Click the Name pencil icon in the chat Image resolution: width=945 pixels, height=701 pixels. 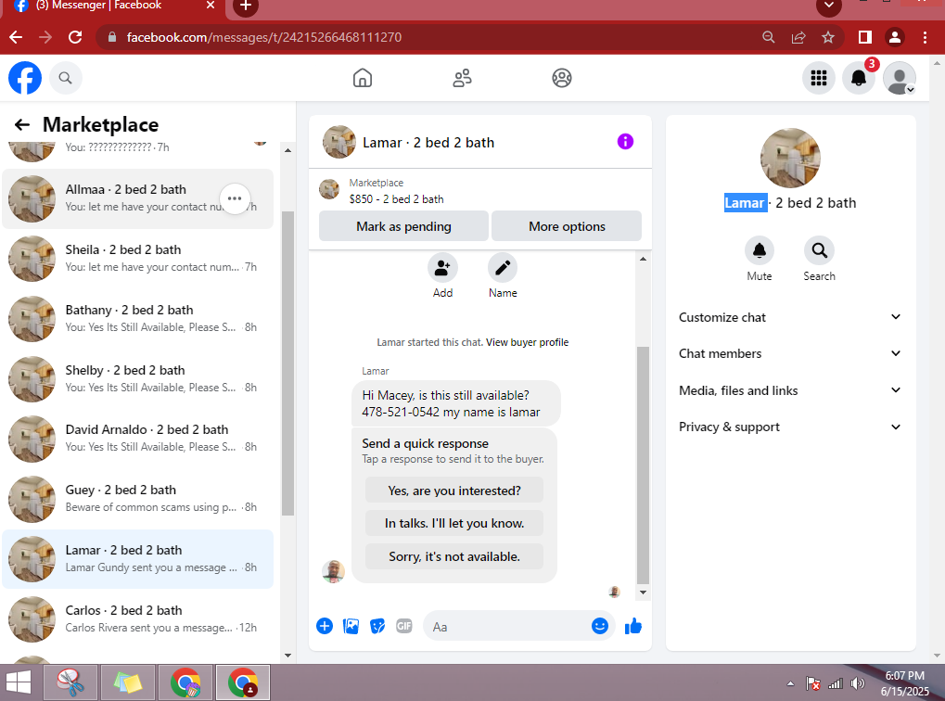[503, 268]
